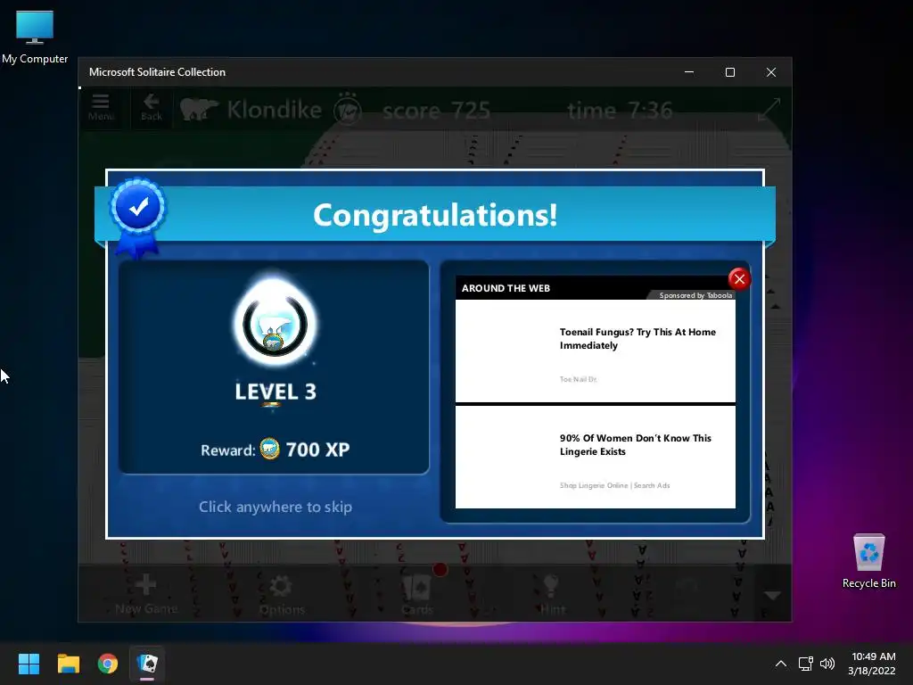Open the 90% Of Women lingerie ad
The width and height of the screenshot is (913, 685).
[x=595, y=458]
